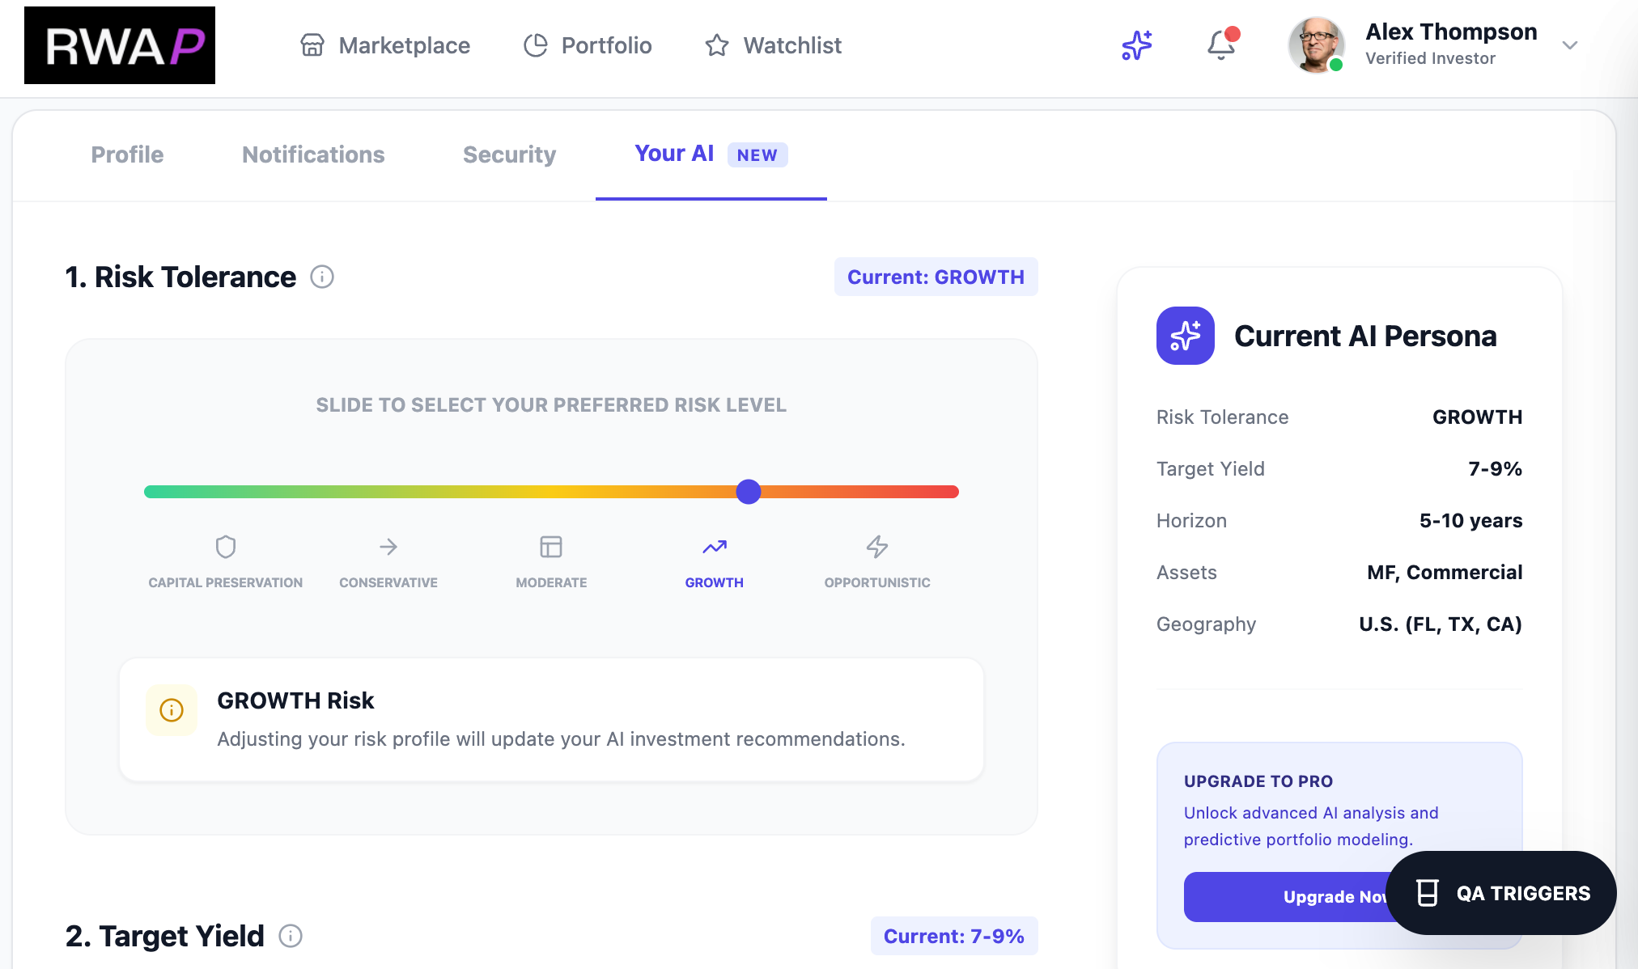Switch to the Profile tab

127,154
